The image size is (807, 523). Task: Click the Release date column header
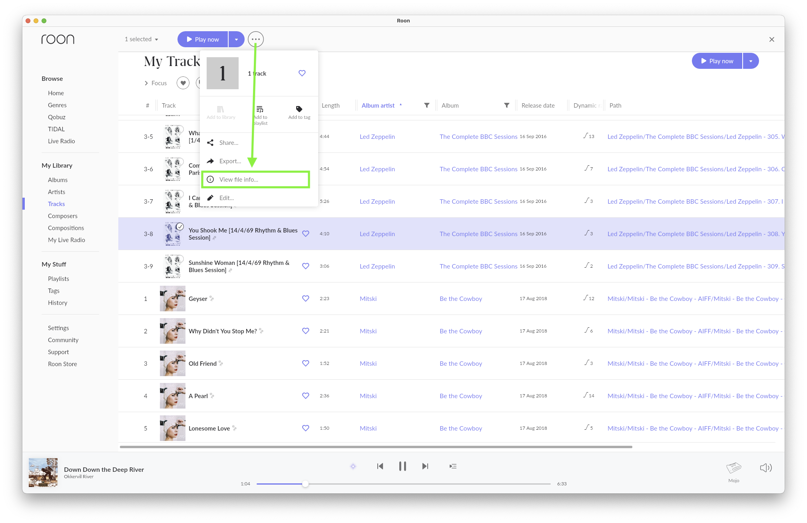(x=538, y=106)
